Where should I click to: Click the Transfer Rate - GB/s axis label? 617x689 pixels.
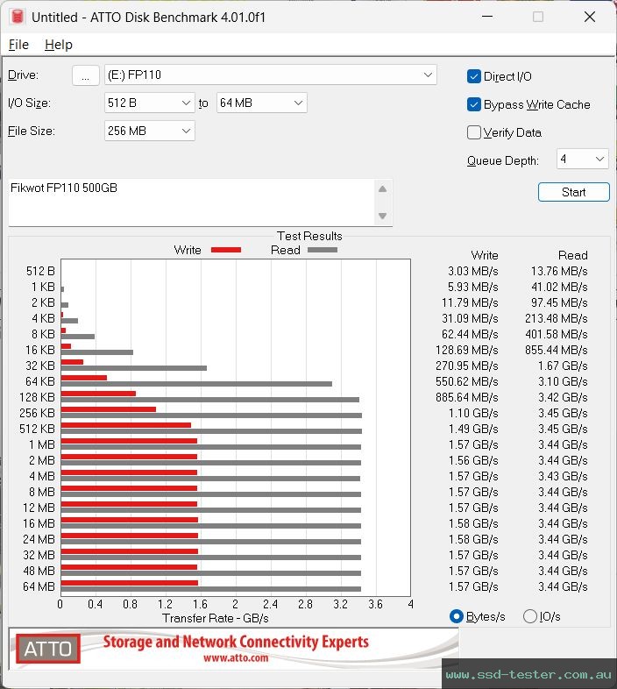pyautogui.click(x=216, y=618)
